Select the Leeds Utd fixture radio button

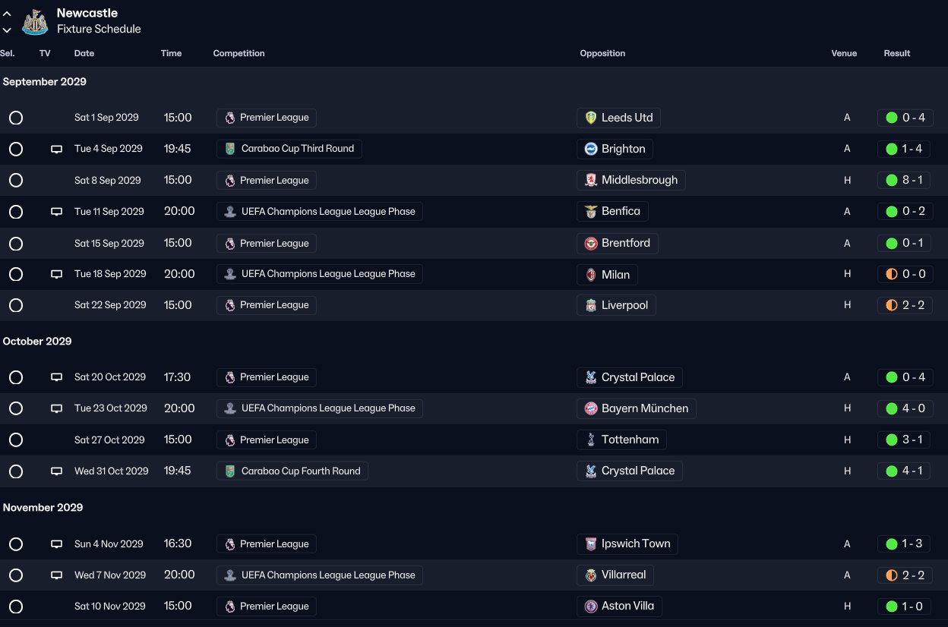[16, 118]
